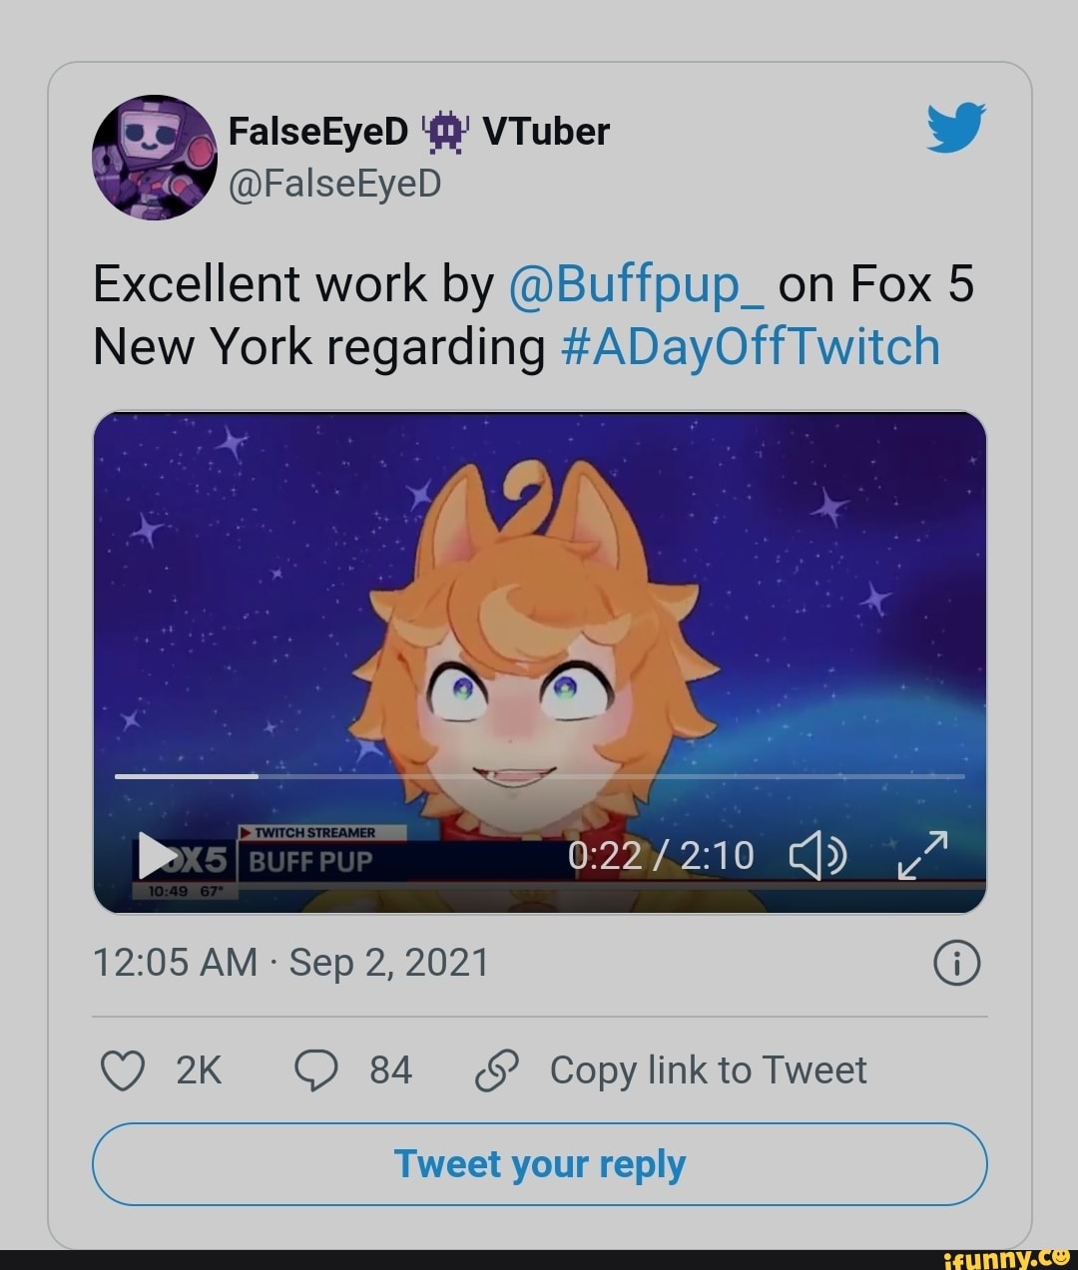Click the Twitter bird logo
The image size is (1078, 1270).
pos(955,127)
